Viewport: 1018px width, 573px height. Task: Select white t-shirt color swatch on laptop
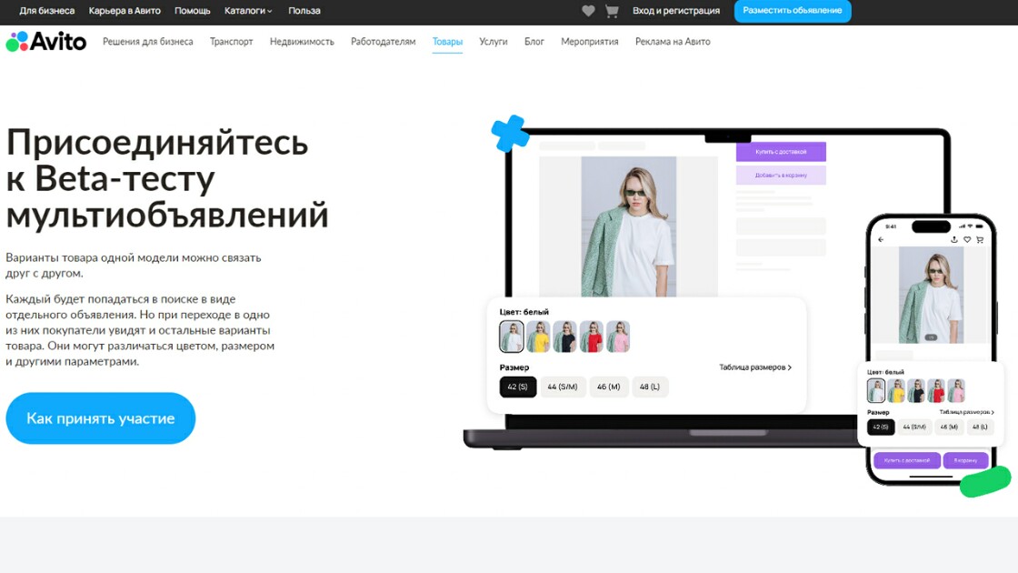click(x=512, y=337)
